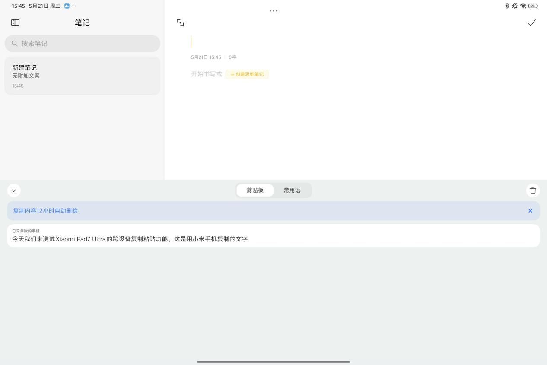The height and width of the screenshot is (365, 547).
Task: Switch to the 剪贴板 tab
Action: pyautogui.click(x=255, y=190)
